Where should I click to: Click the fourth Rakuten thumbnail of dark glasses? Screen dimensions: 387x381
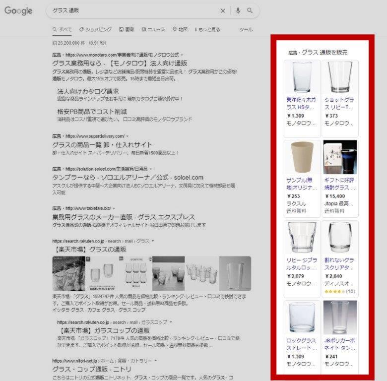coord(169,274)
